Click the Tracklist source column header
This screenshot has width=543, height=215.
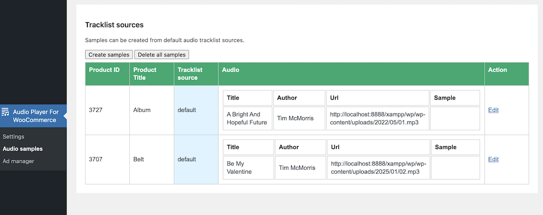[x=190, y=74]
